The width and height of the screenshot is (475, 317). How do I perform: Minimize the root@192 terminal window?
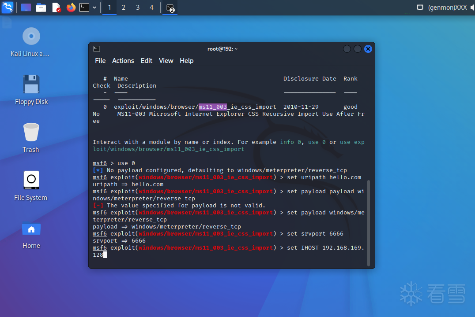point(347,49)
